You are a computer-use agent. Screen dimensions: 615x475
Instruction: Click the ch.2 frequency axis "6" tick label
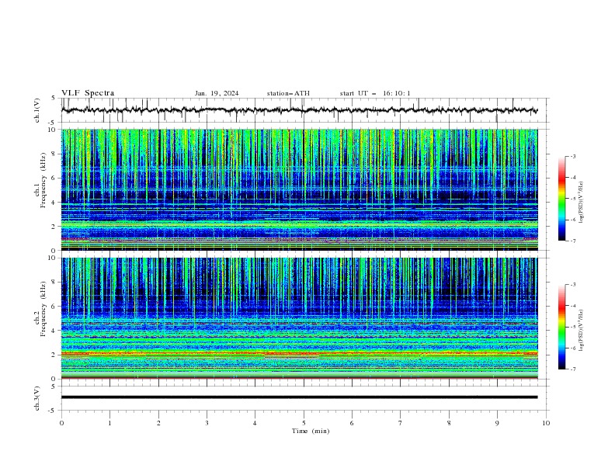point(54,307)
